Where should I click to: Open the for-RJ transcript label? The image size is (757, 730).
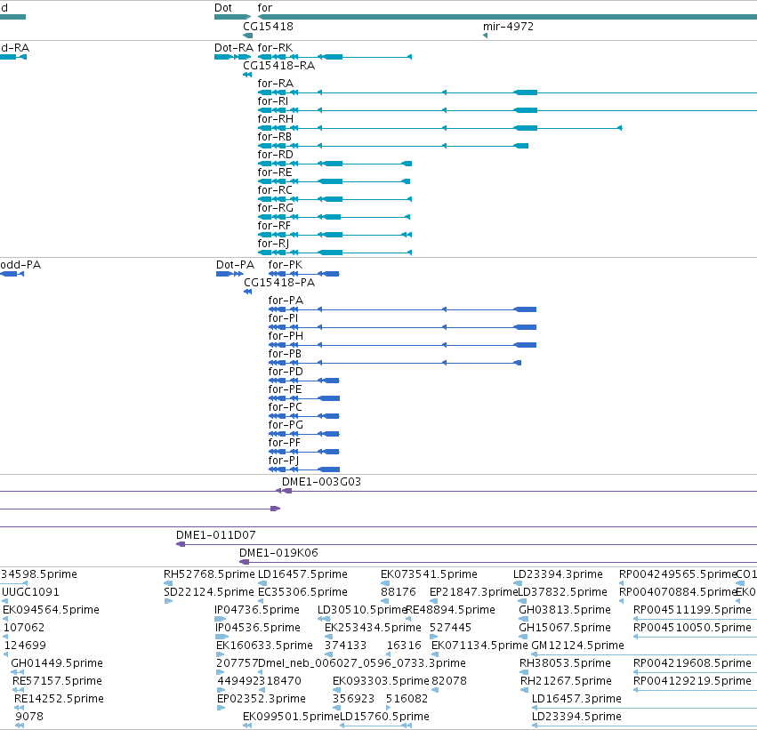click(x=273, y=244)
